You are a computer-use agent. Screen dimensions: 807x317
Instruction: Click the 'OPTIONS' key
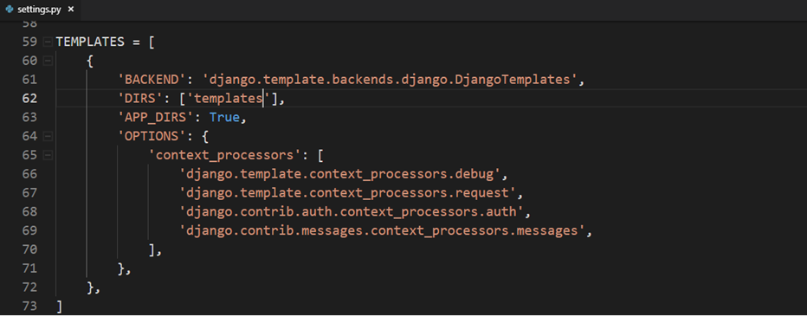point(152,136)
